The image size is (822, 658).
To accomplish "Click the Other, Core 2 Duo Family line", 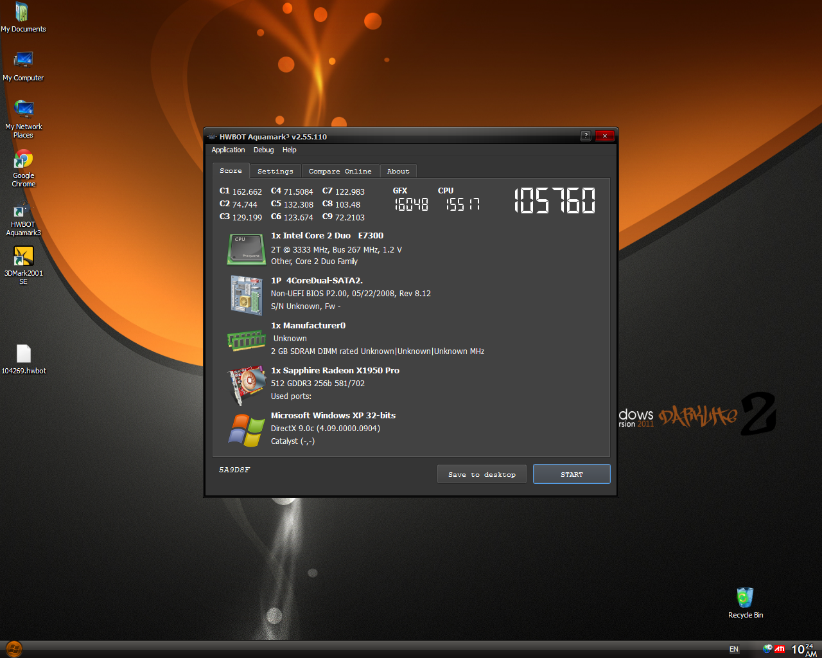I will (x=315, y=262).
